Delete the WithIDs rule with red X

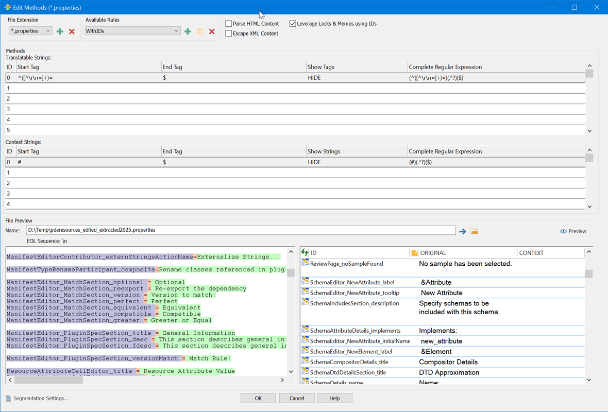[x=212, y=31]
